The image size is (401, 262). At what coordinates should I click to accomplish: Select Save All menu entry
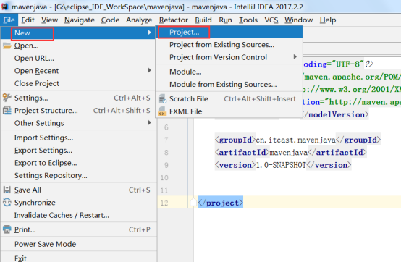tap(77, 190)
